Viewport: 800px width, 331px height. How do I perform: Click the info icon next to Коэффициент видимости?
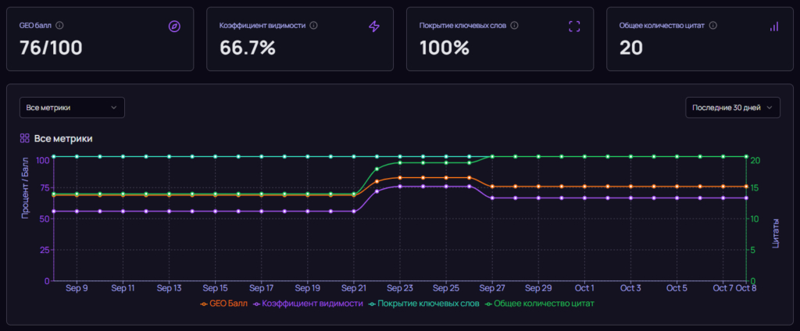313,25
